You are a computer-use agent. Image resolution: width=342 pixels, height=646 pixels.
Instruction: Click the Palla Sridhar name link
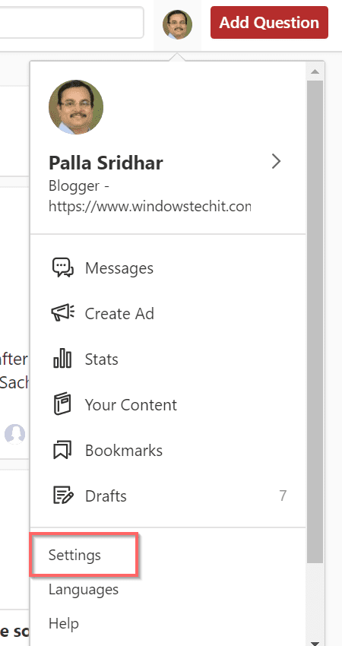click(x=106, y=163)
